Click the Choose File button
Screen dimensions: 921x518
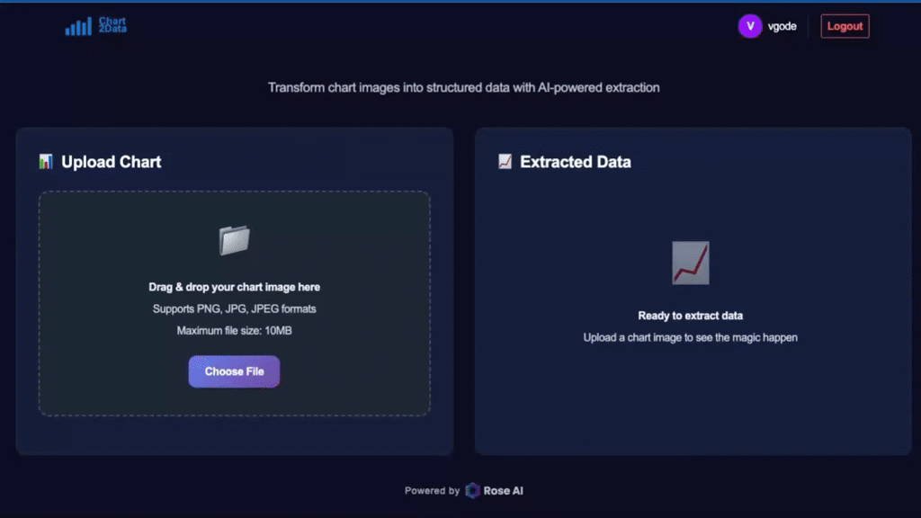click(234, 371)
